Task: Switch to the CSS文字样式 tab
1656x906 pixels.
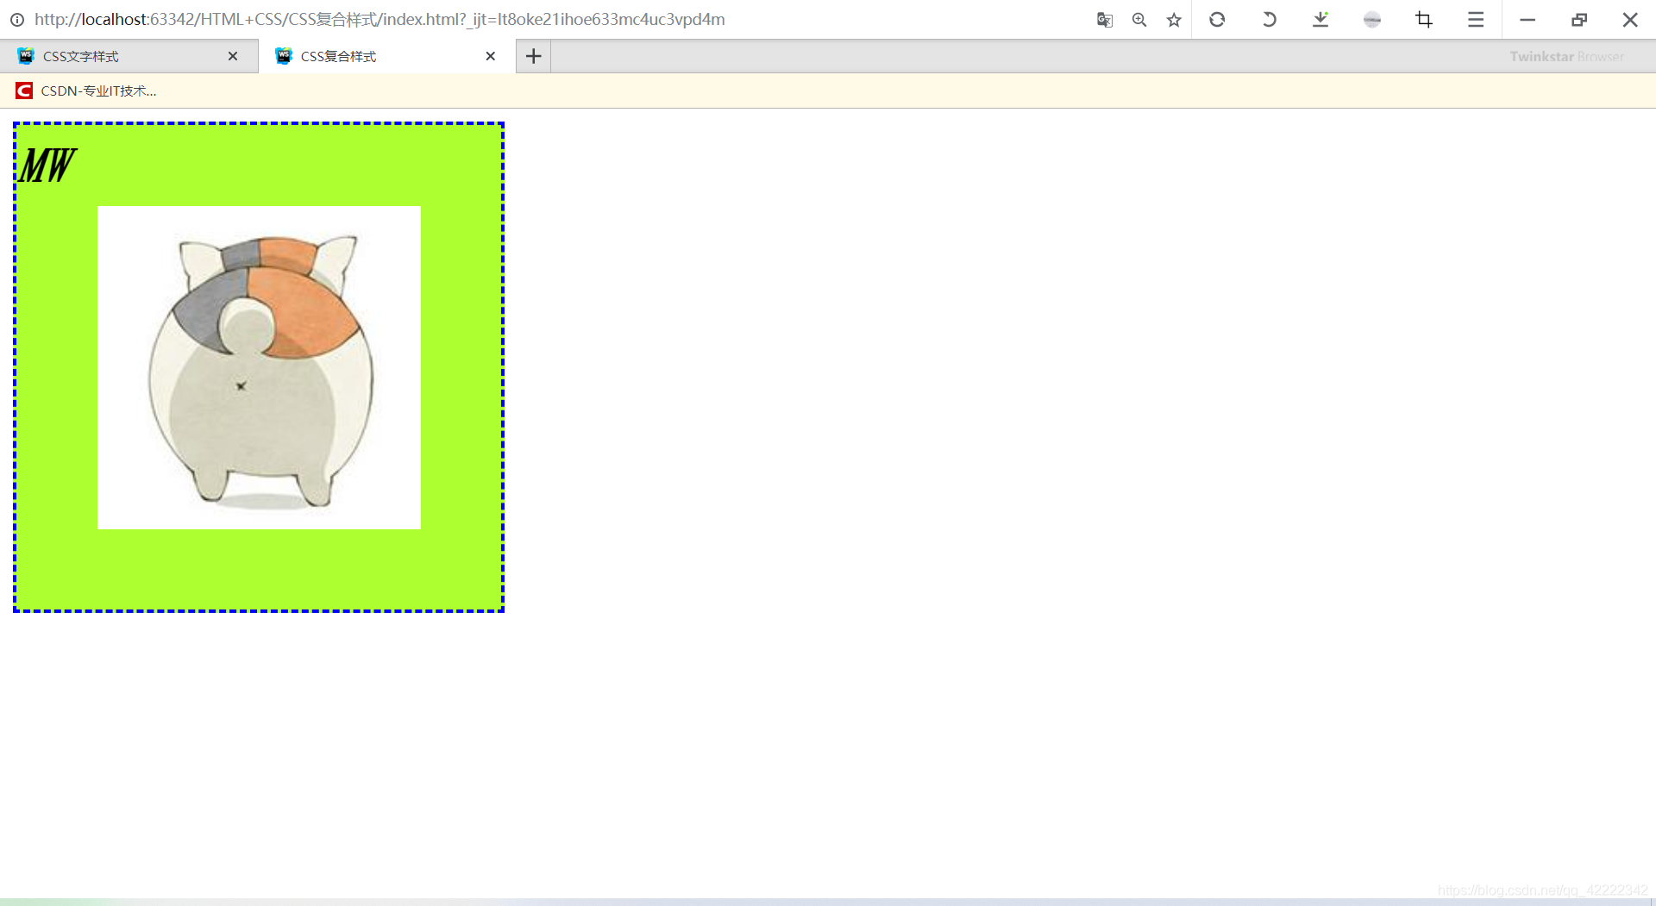Action: point(129,56)
